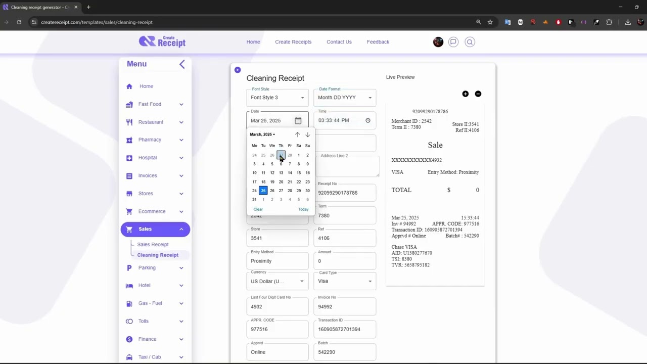Open the Font Style dropdown
The height and width of the screenshot is (364, 647).
[278, 98]
